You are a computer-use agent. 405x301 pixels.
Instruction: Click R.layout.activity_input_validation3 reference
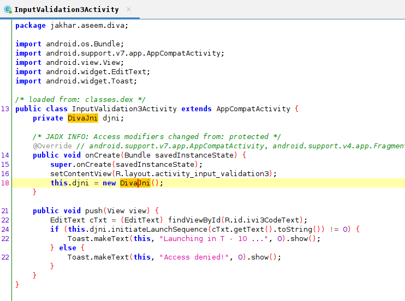[x=193, y=174]
